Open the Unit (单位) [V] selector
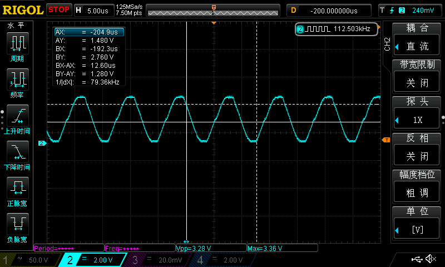Screen dimensions: 445x267 click(417, 222)
